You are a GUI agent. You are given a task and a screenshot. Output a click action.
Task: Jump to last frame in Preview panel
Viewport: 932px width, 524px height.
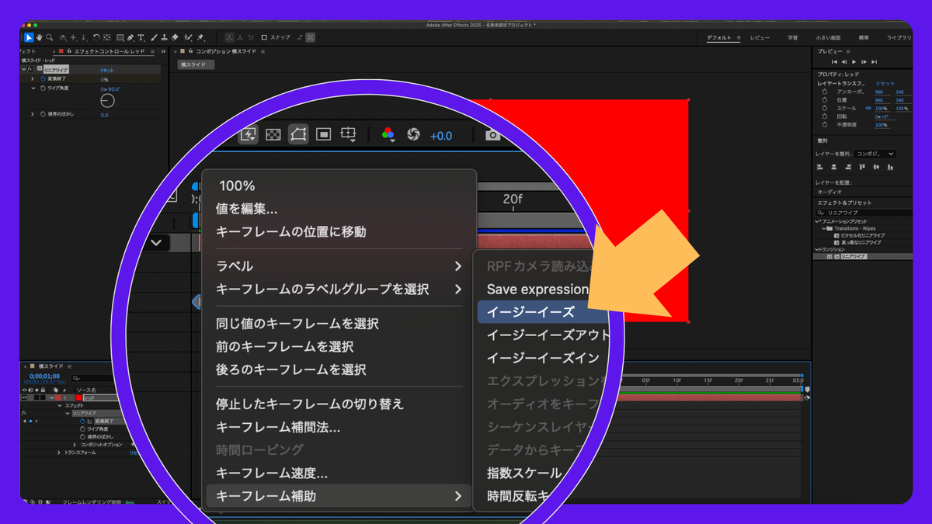coord(874,61)
